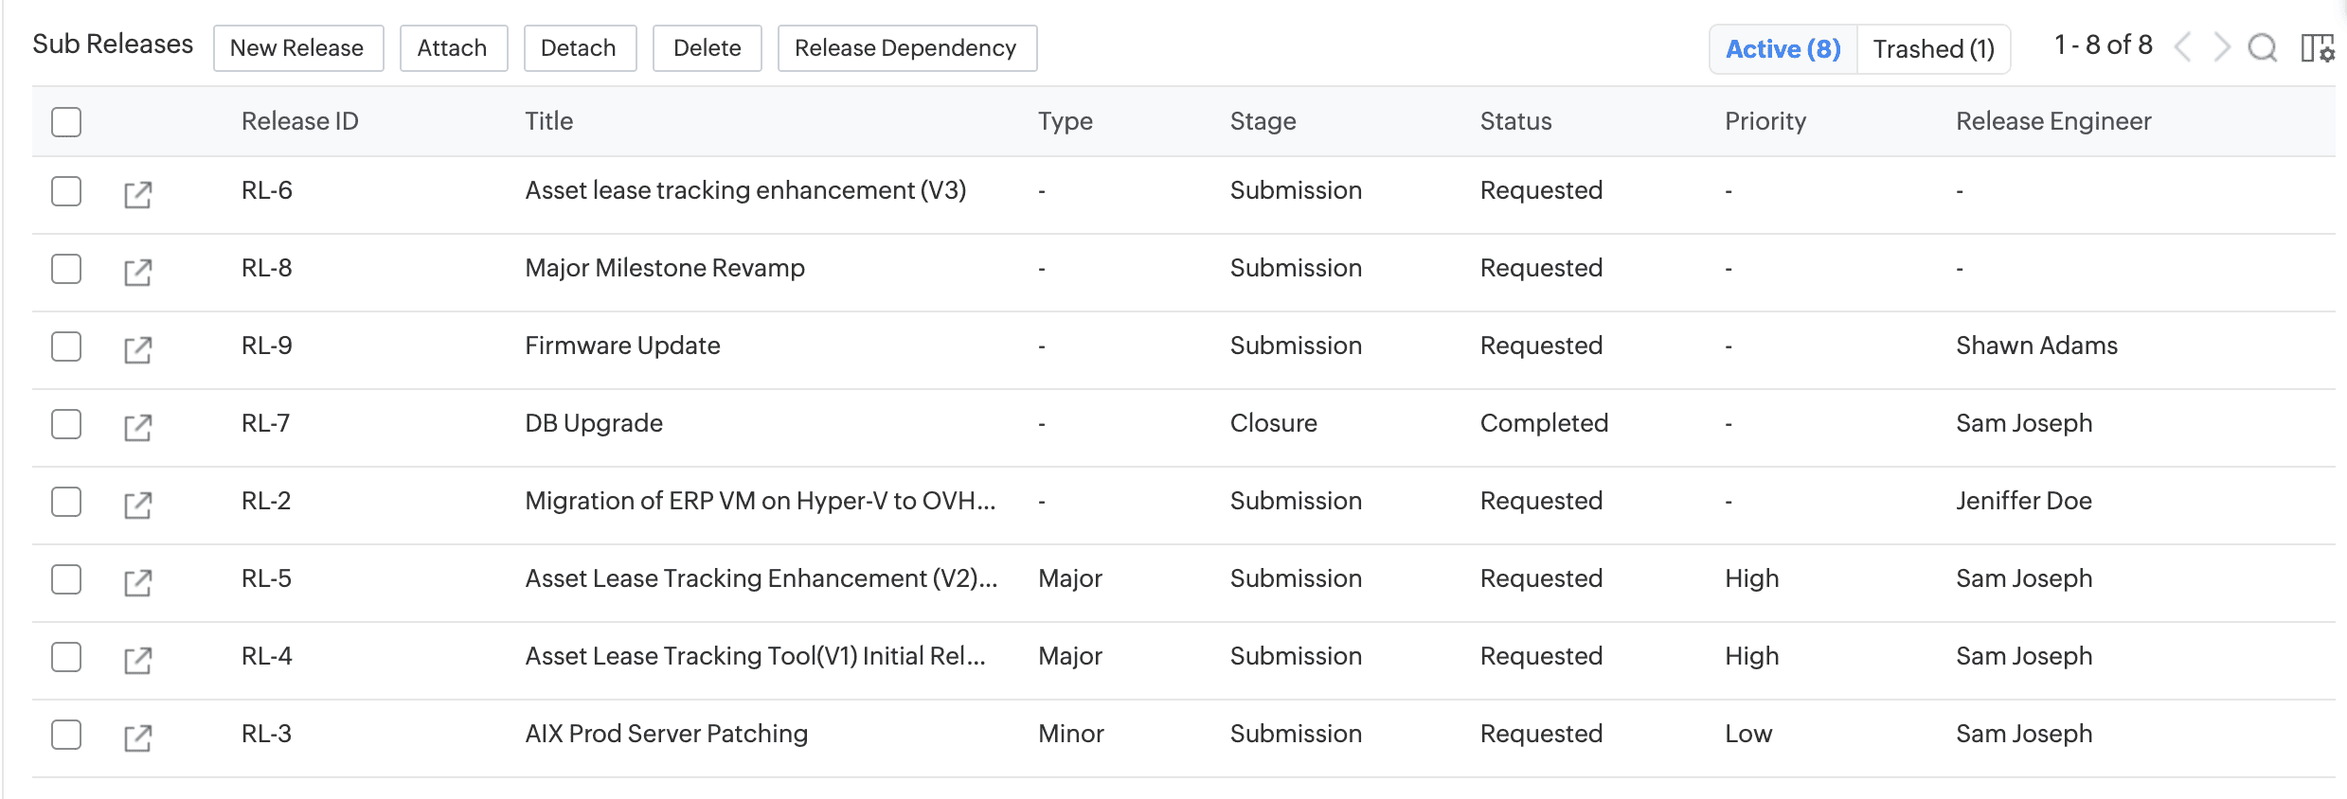Check the checkbox for RL-4 Asset Lease Tracking

pyautogui.click(x=65, y=657)
